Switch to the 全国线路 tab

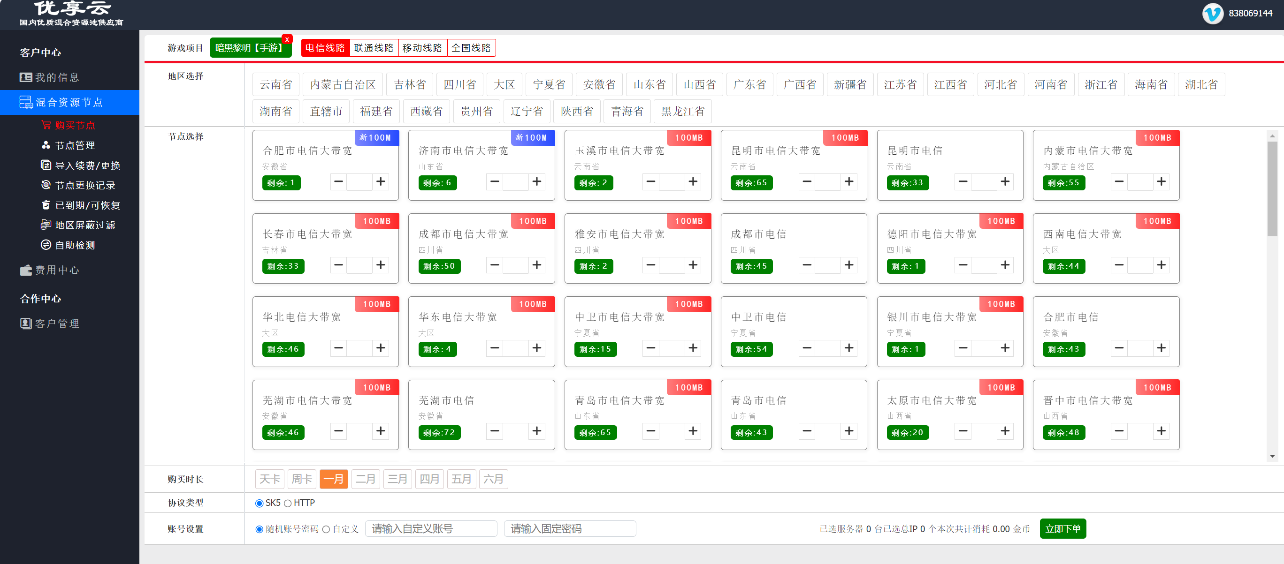[x=471, y=48]
